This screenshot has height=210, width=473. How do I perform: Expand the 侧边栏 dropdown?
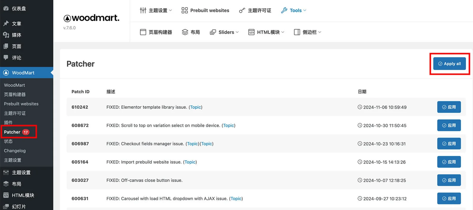coord(307,32)
